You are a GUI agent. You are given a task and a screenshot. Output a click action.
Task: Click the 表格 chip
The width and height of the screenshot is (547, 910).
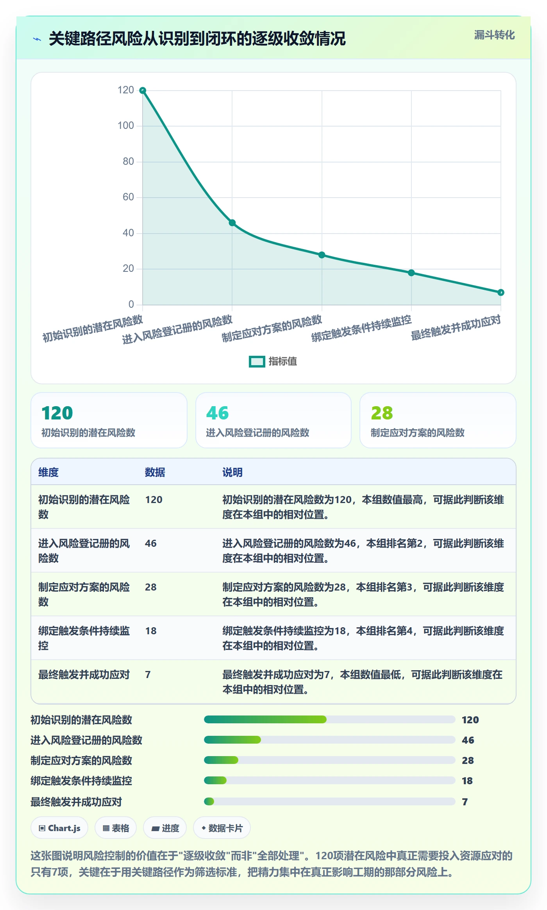click(x=116, y=828)
